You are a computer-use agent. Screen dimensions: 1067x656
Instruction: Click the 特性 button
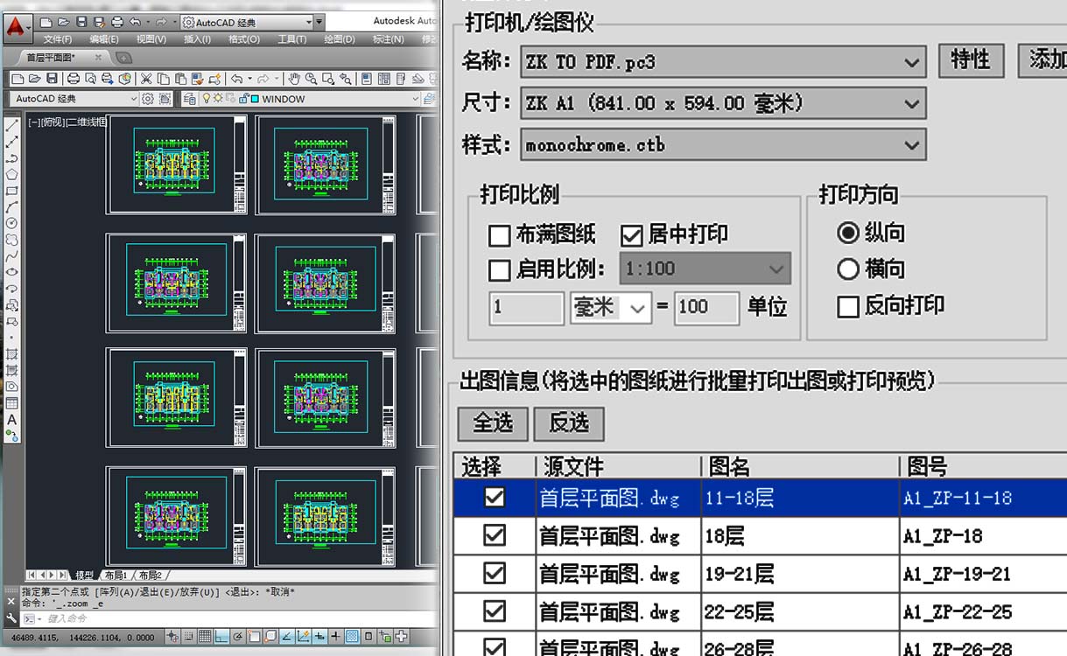pos(970,60)
